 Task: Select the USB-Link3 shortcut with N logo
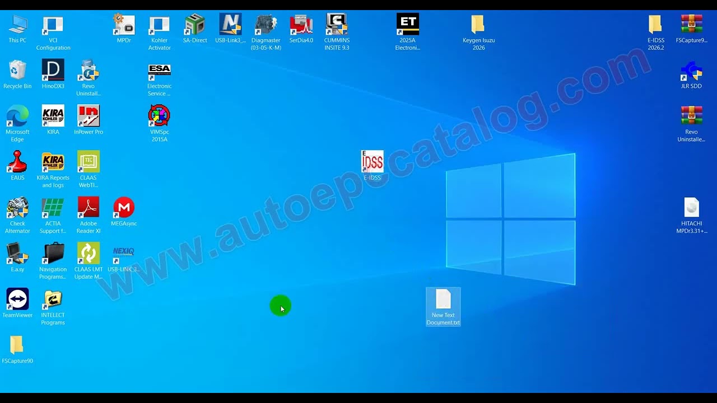[x=230, y=29]
